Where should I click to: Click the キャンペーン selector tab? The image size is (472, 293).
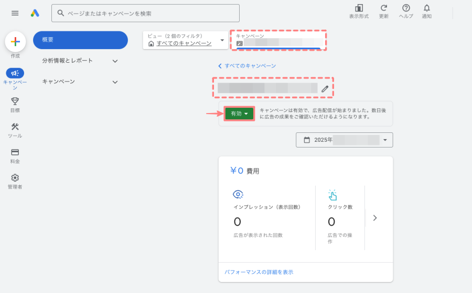coord(278,40)
